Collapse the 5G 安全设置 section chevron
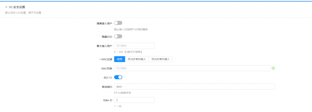The width and height of the screenshot is (312, 112). (x=6, y=7)
